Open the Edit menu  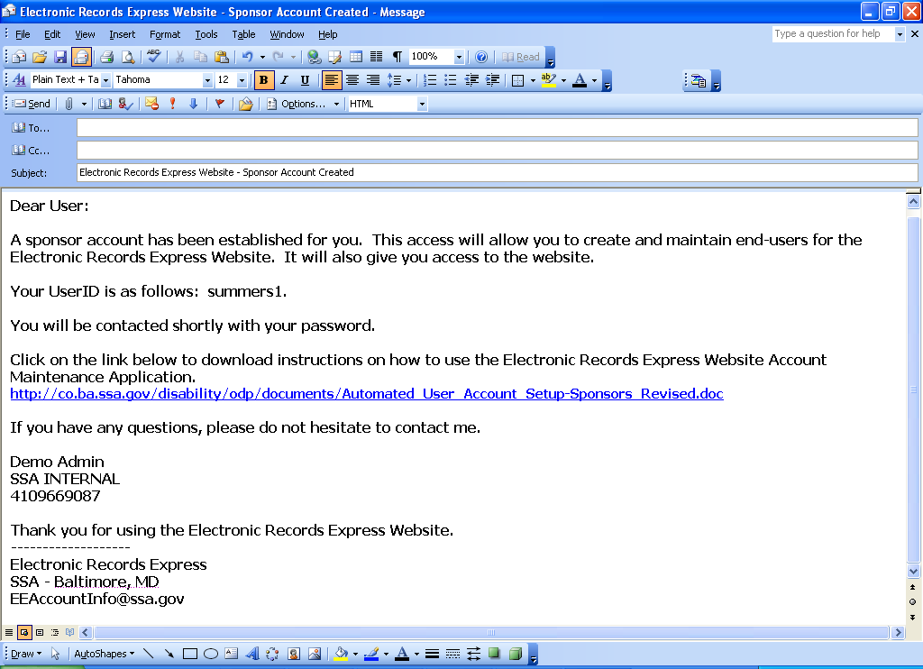pyautogui.click(x=52, y=35)
